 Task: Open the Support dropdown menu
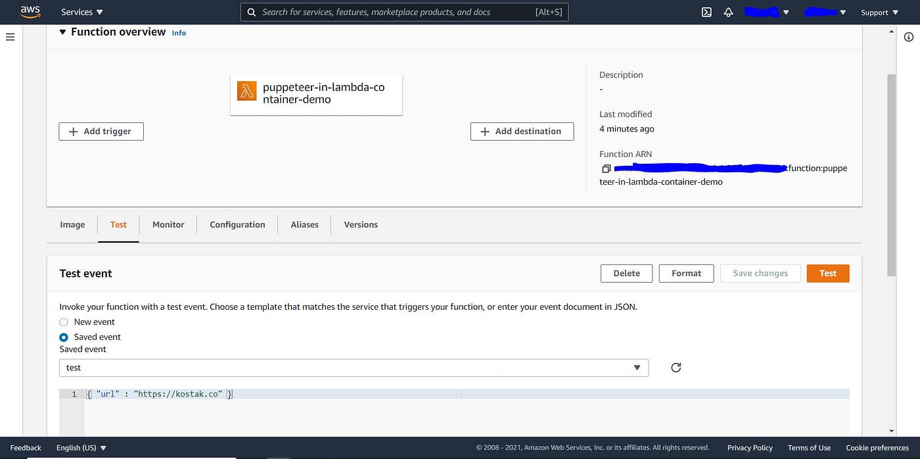pyautogui.click(x=879, y=12)
